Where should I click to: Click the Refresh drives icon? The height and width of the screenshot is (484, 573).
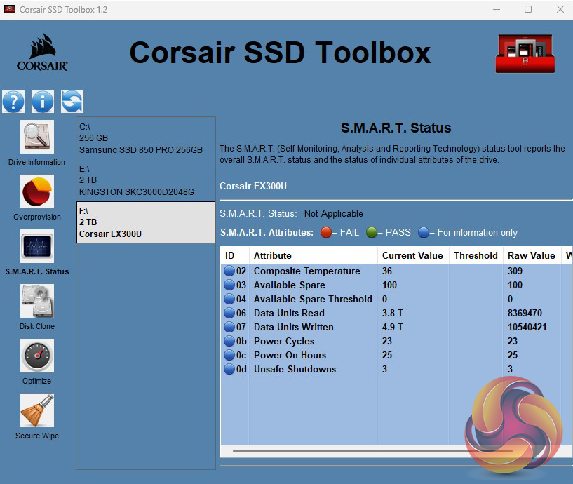click(x=72, y=102)
